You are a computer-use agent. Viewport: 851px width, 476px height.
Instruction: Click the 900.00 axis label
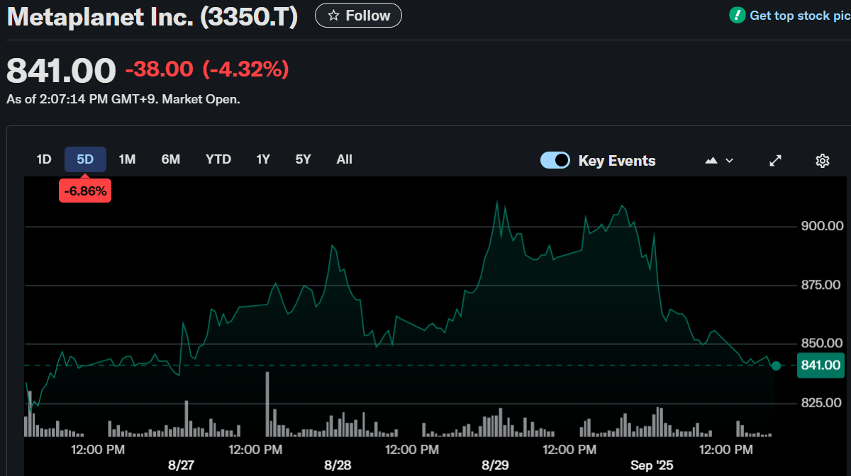point(822,226)
